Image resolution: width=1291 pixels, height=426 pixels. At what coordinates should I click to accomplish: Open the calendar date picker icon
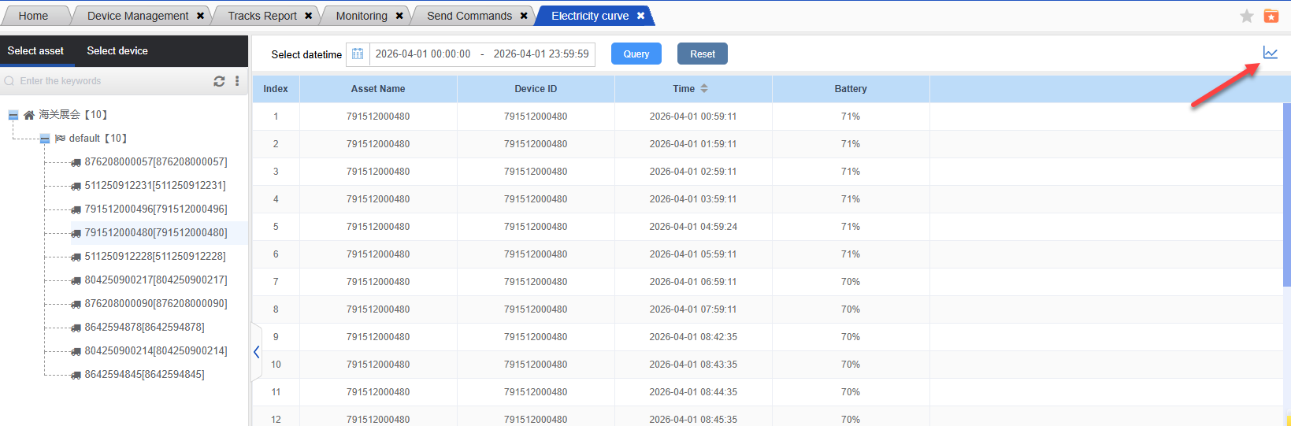coord(358,54)
